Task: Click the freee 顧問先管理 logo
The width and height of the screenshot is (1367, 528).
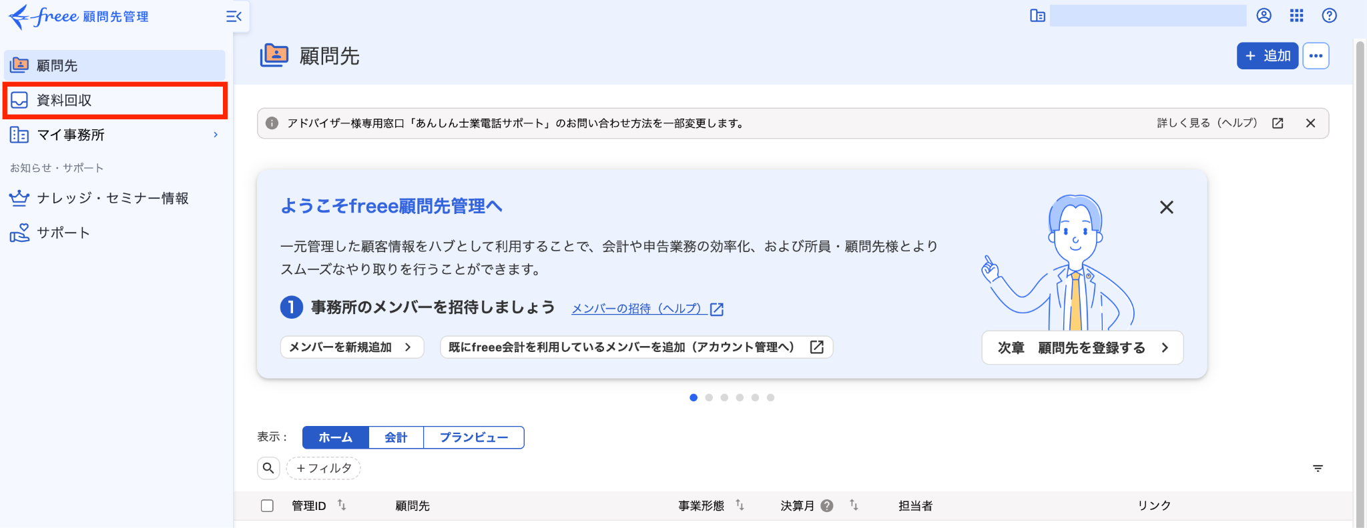Action: click(x=79, y=17)
